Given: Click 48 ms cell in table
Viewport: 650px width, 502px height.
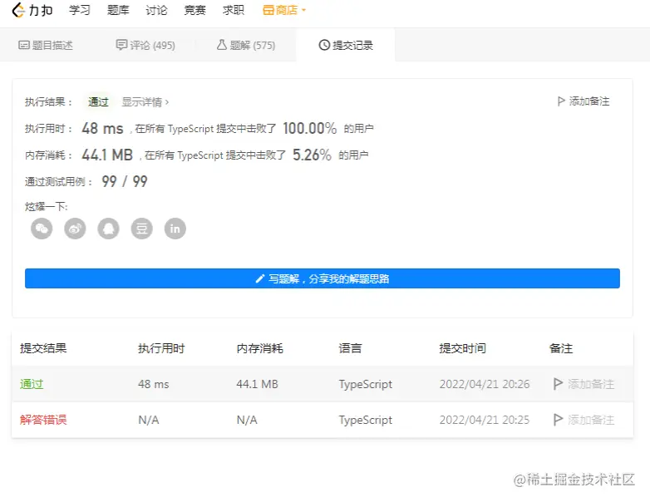Looking at the screenshot, I should click(x=154, y=384).
